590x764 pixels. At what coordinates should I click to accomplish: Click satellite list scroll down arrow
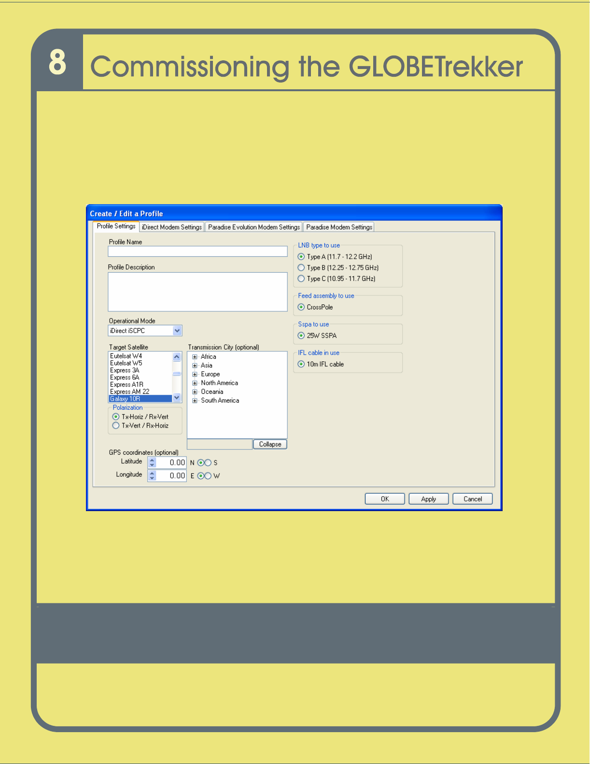pyautogui.click(x=177, y=398)
